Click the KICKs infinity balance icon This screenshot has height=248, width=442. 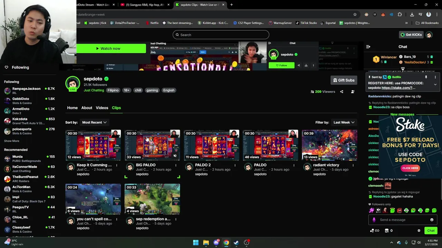(x=374, y=231)
